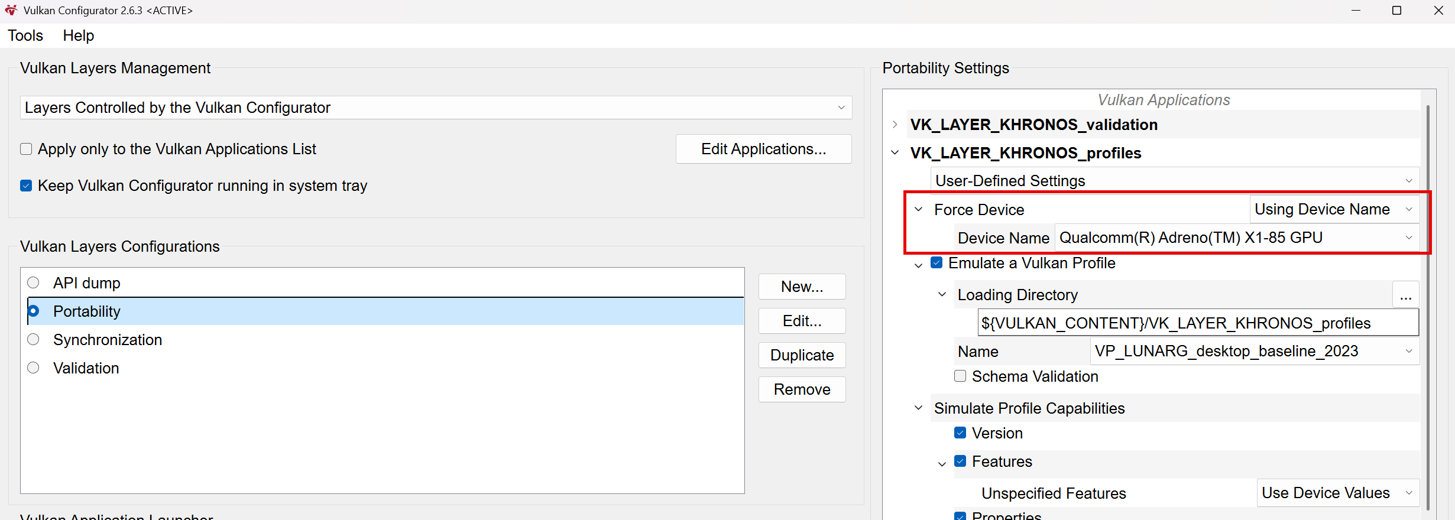Viewport: 1455px width, 520px height.
Task: Collapse the Simulate Profile Capabilities node
Action: 919,408
